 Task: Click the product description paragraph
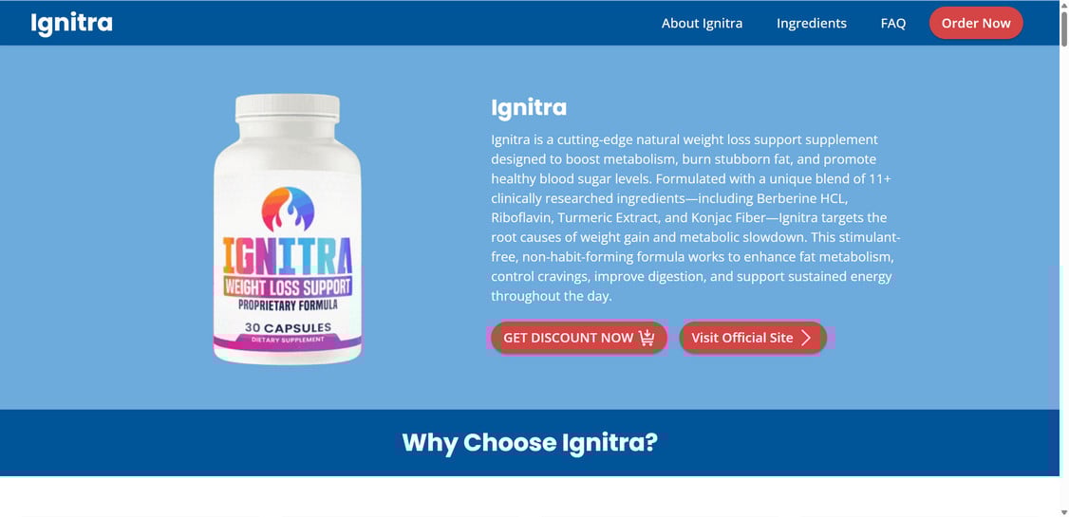pos(695,218)
